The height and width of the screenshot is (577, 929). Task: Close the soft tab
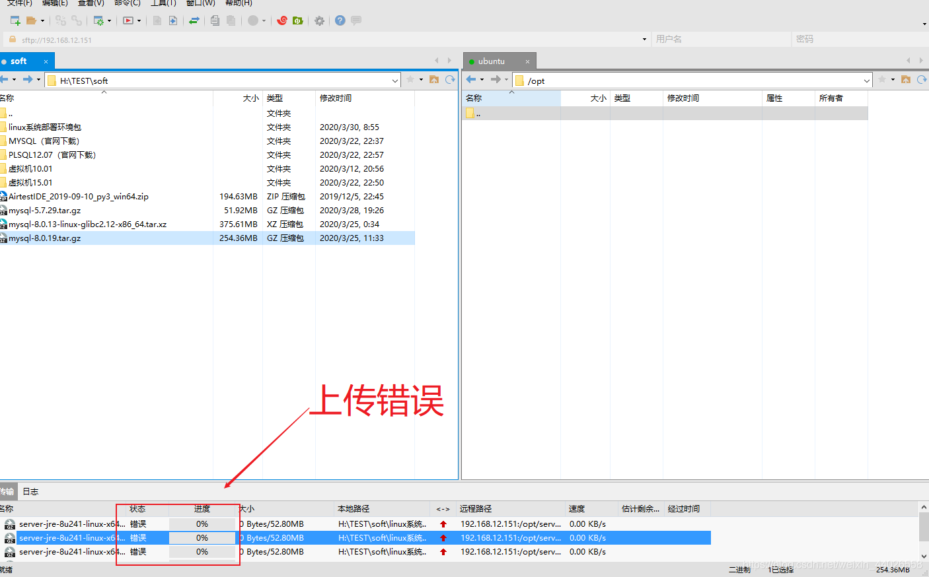[x=46, y=61]
